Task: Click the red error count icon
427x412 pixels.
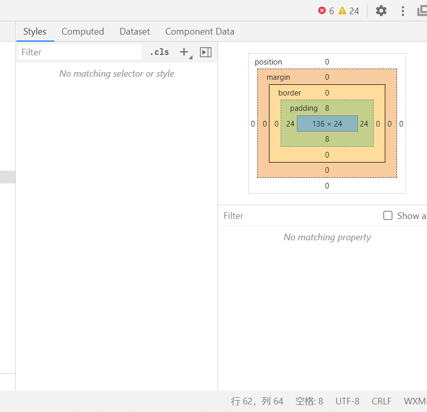Action: (x=322, y=11)
